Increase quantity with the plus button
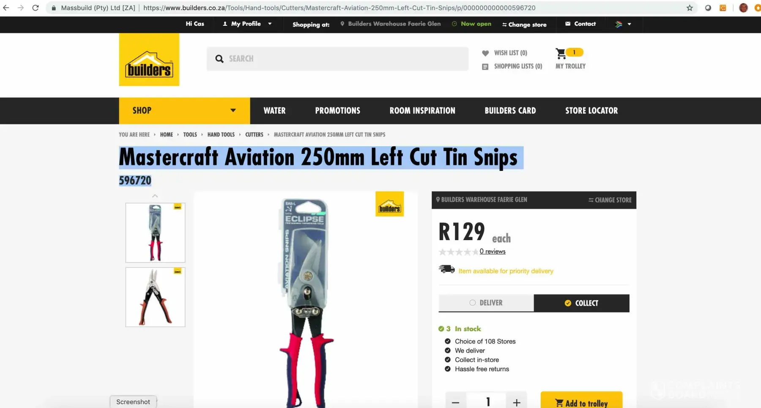761x408 pixels. tap(517, 402)
